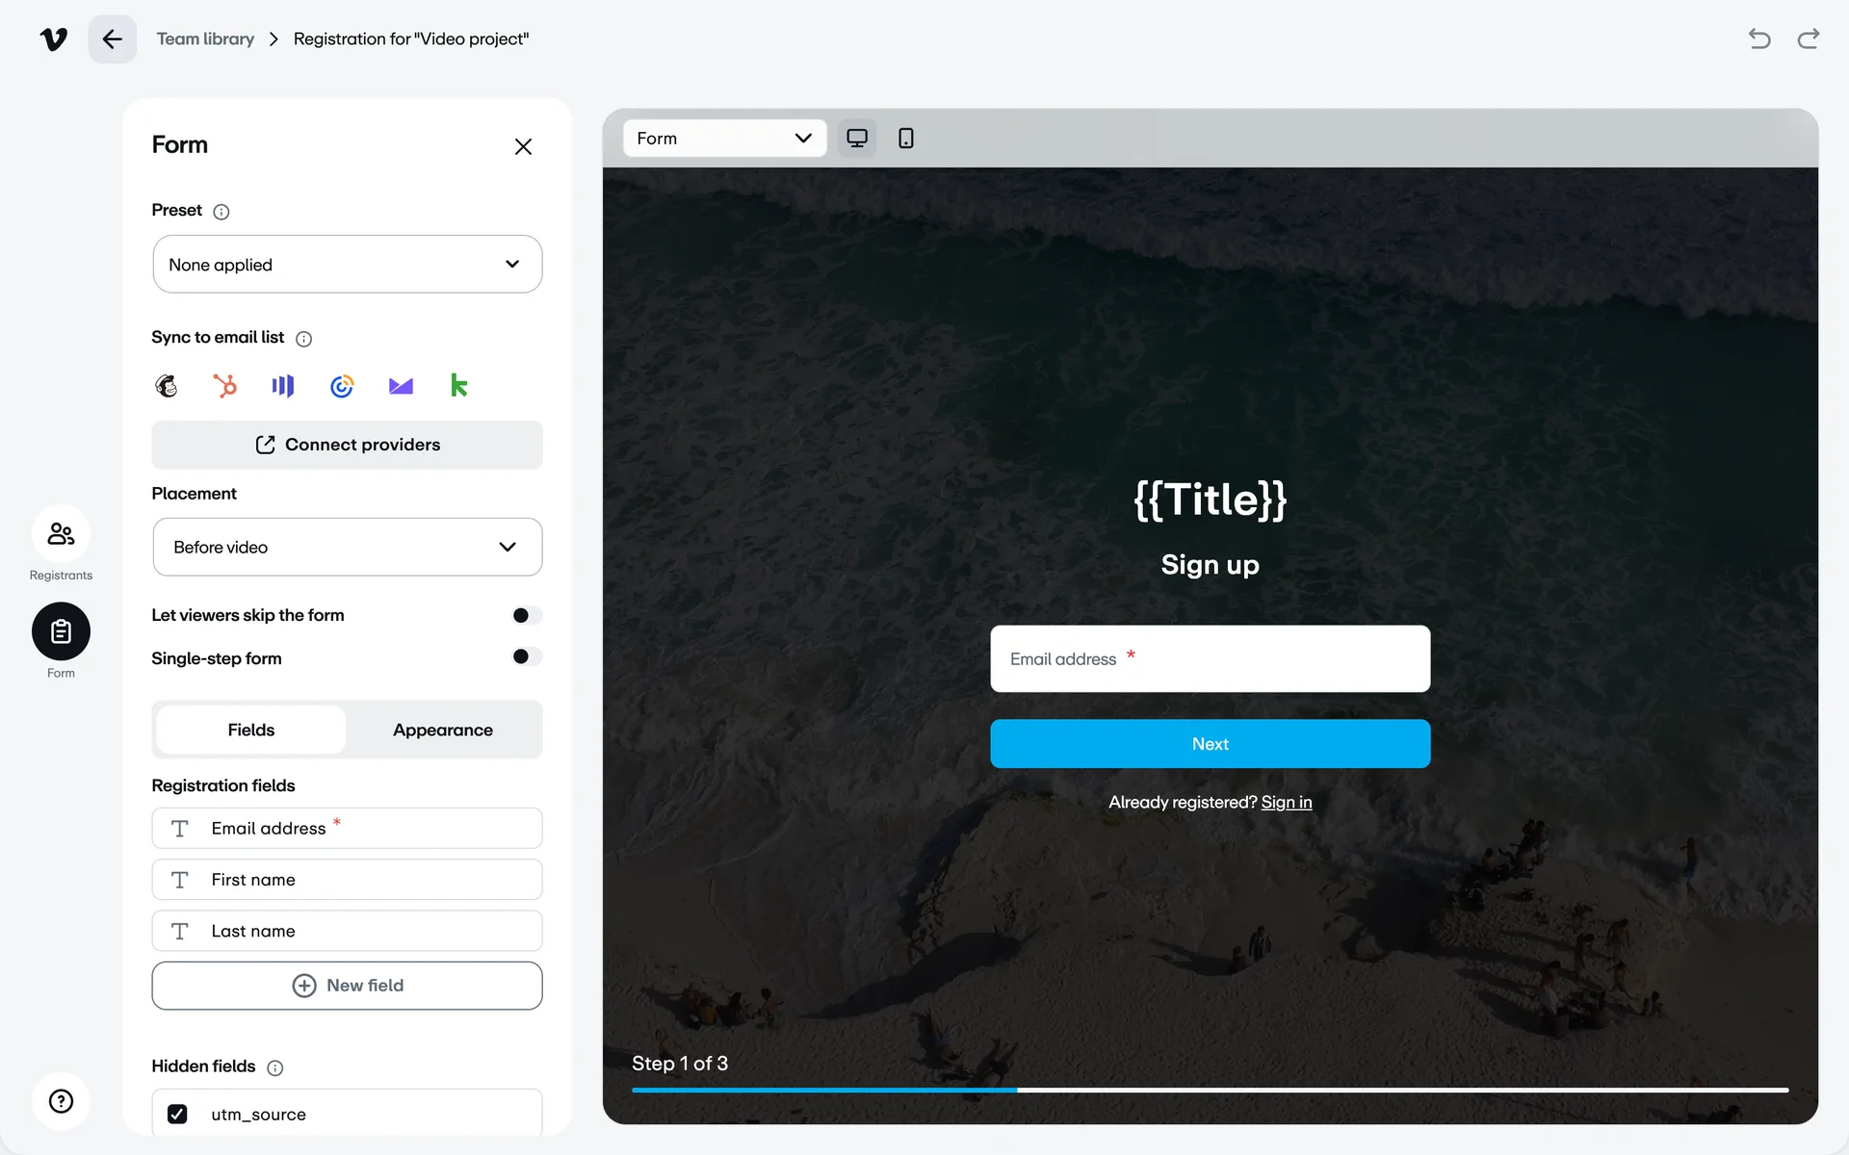The image size is (1849, 1155).
Task: Enable Let viewers skip the form
Action: 527,615
